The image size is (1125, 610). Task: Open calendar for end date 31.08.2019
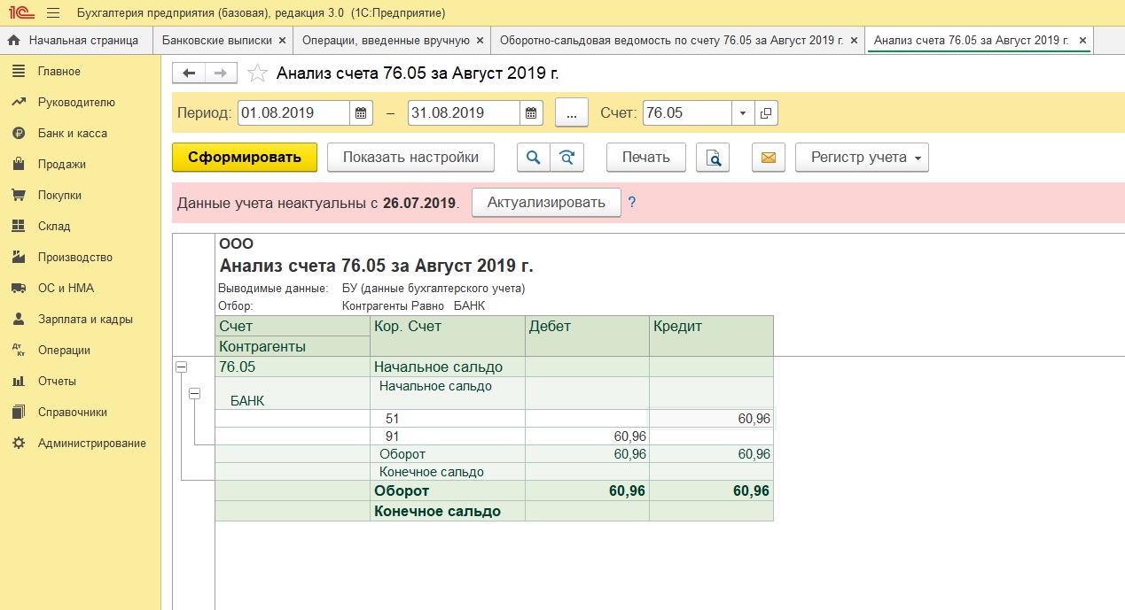[x=530, y=113]
